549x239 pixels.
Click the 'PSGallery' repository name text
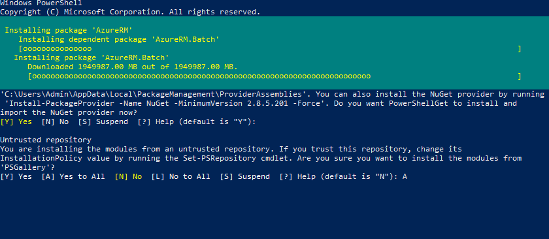(x=23, y=167)
